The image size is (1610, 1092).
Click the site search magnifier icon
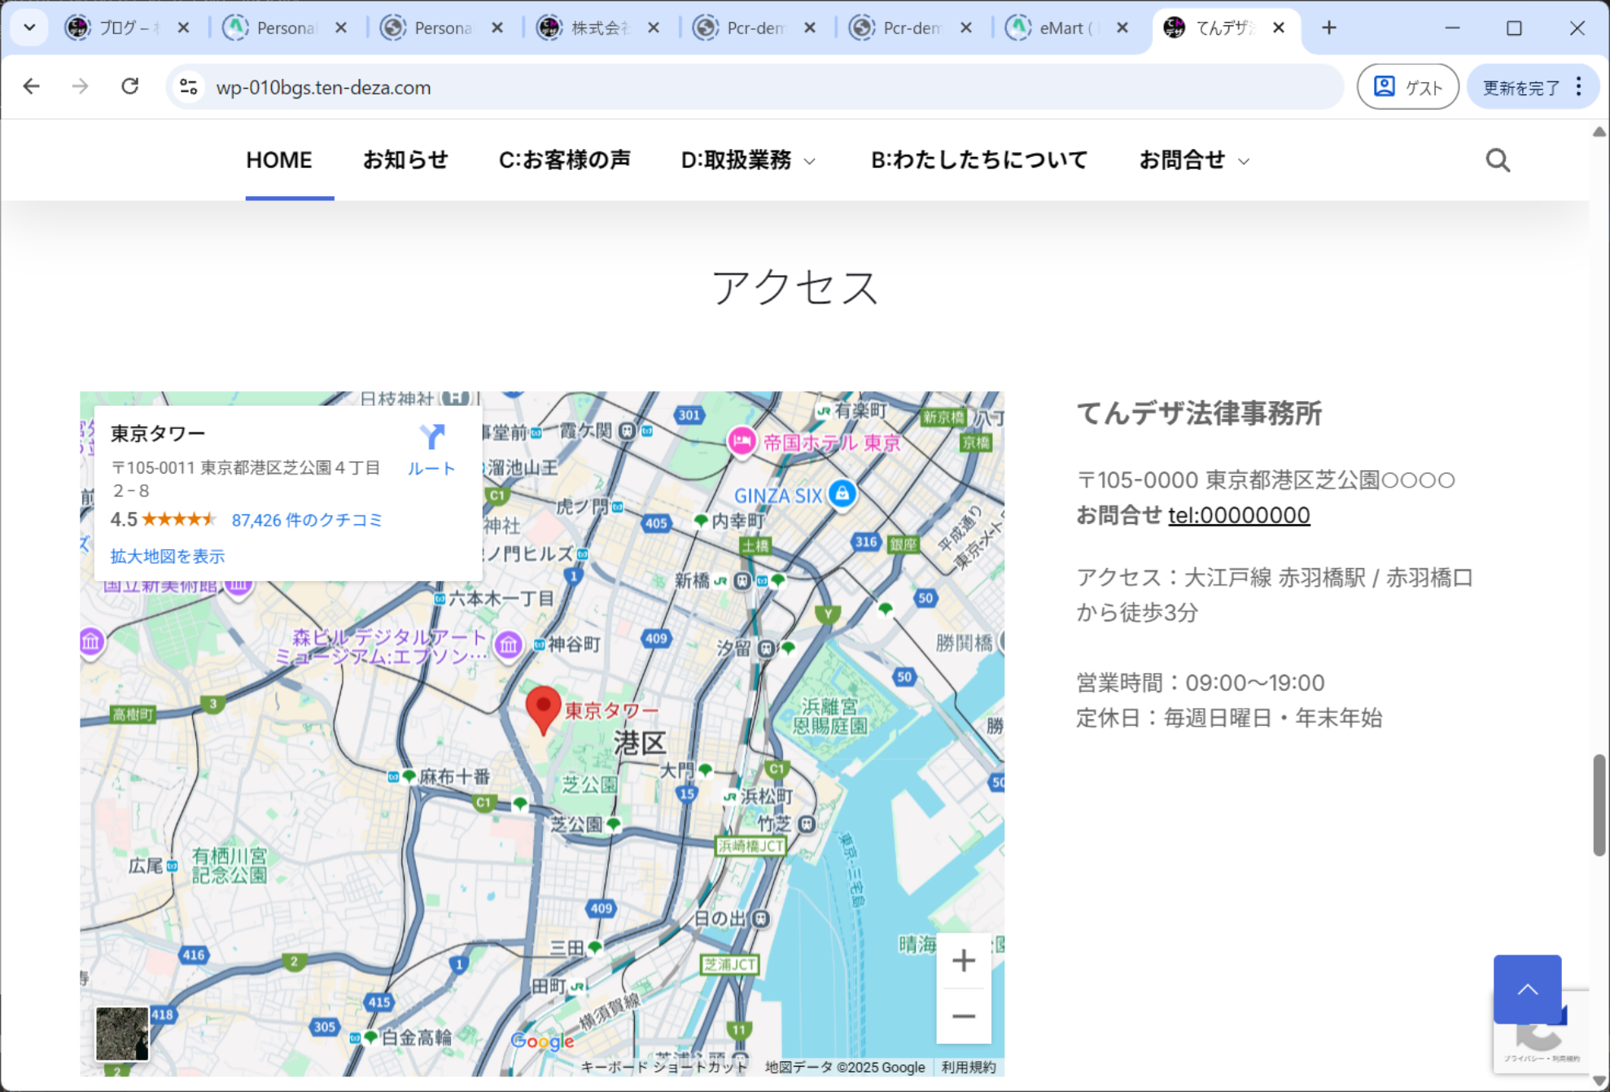1497,160
